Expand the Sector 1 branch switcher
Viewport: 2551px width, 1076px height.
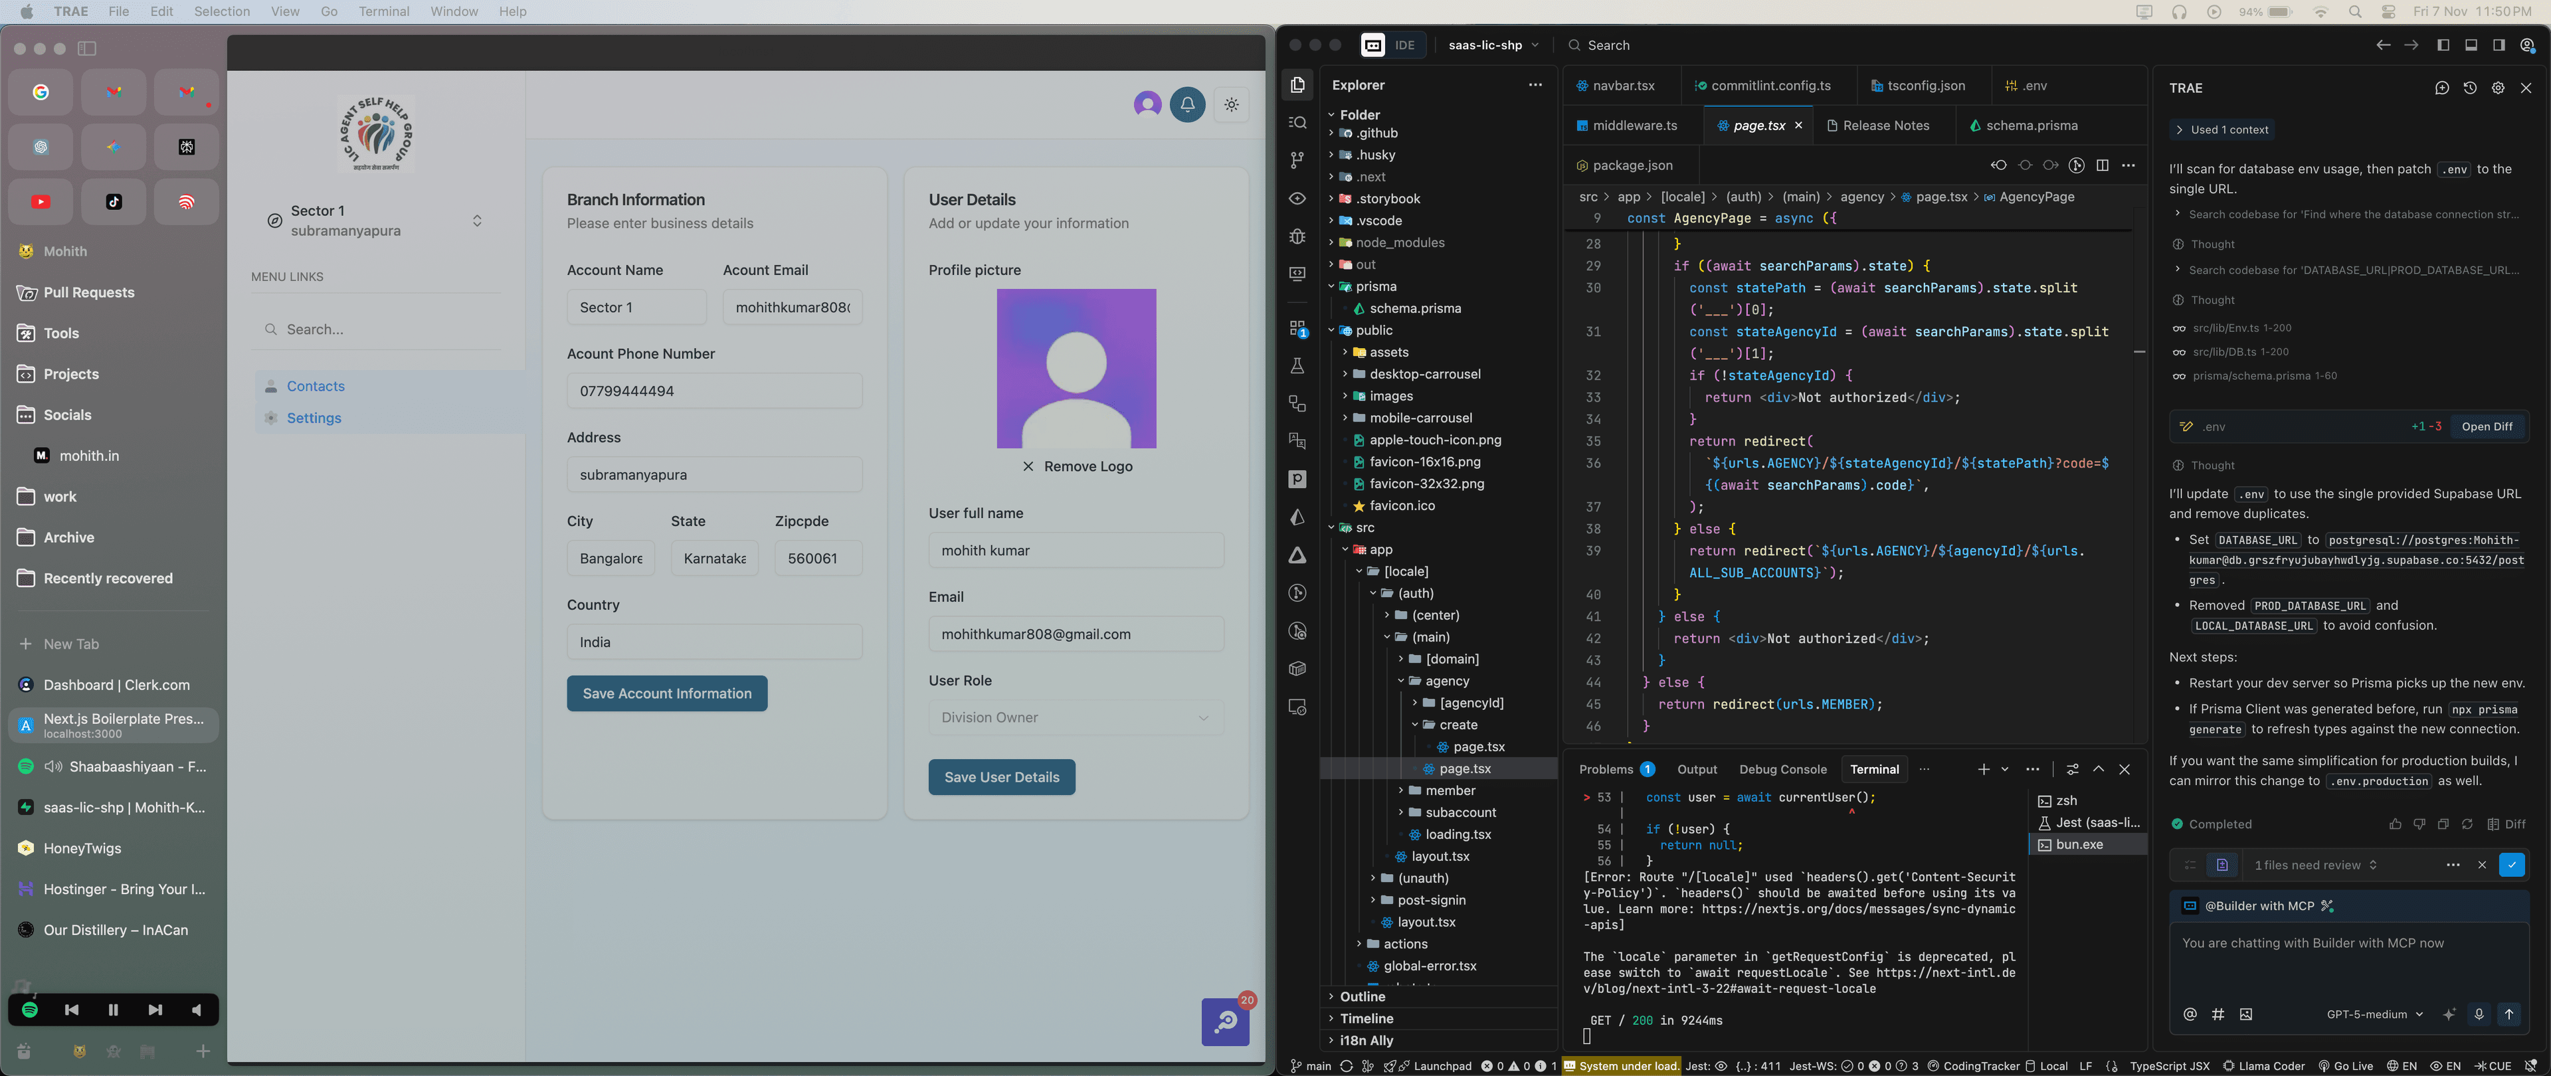click(x=478, y=221)
